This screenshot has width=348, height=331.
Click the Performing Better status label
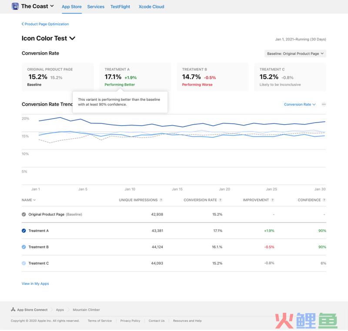coord(120,84)
